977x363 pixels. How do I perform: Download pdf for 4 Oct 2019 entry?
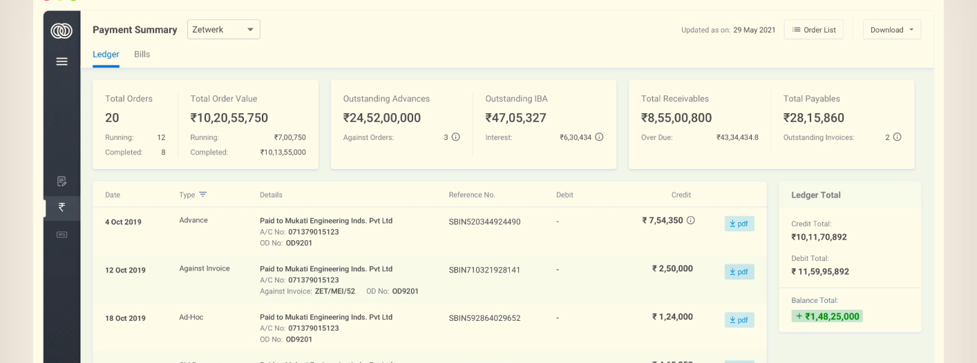pyautogui.click(x=739, y=224)
